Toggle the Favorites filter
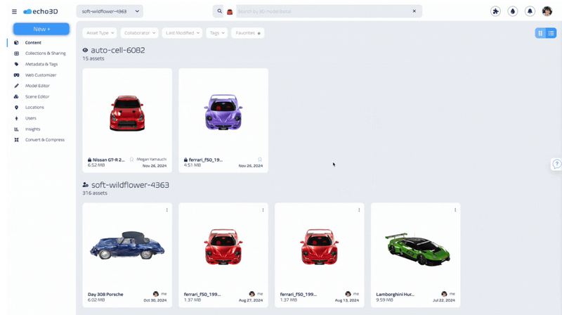Viewport: 562px width, 315px height. pos(248,33)
